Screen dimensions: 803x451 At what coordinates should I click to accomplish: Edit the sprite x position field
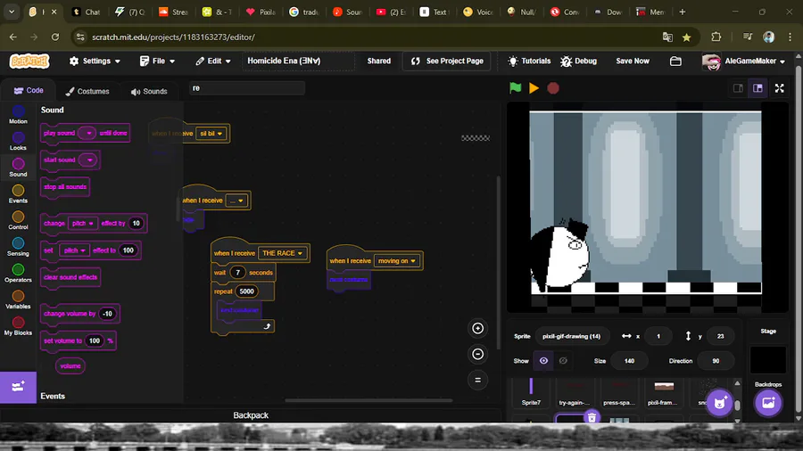coord(658,336)
